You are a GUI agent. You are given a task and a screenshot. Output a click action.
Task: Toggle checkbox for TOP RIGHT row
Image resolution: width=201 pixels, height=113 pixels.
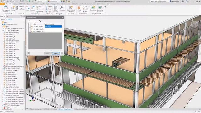30,29
